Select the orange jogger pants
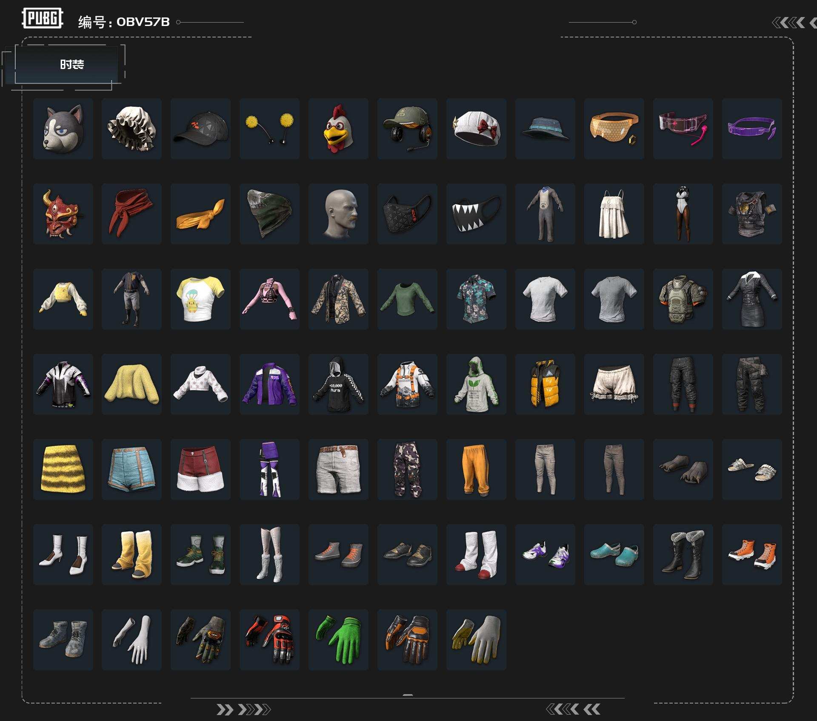 (477, 469)
